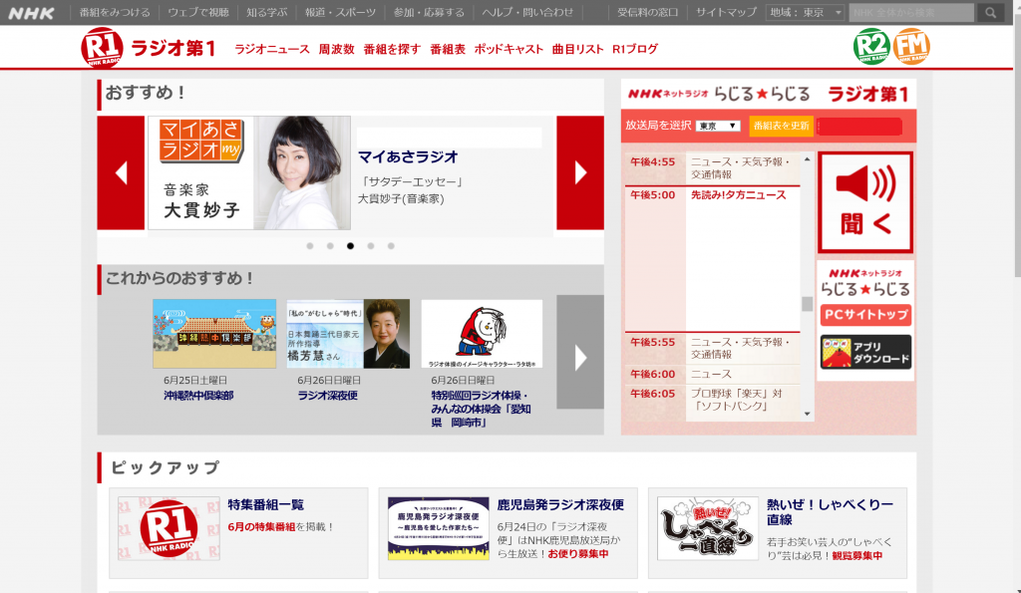
Task: Open ラジオ深夜便 program link
Action: (327, 395)
